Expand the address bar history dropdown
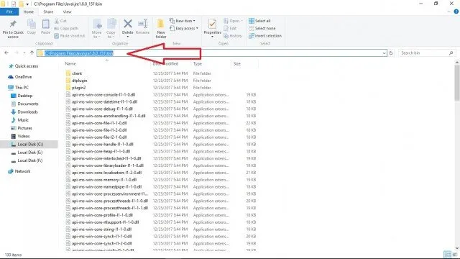 384,53
